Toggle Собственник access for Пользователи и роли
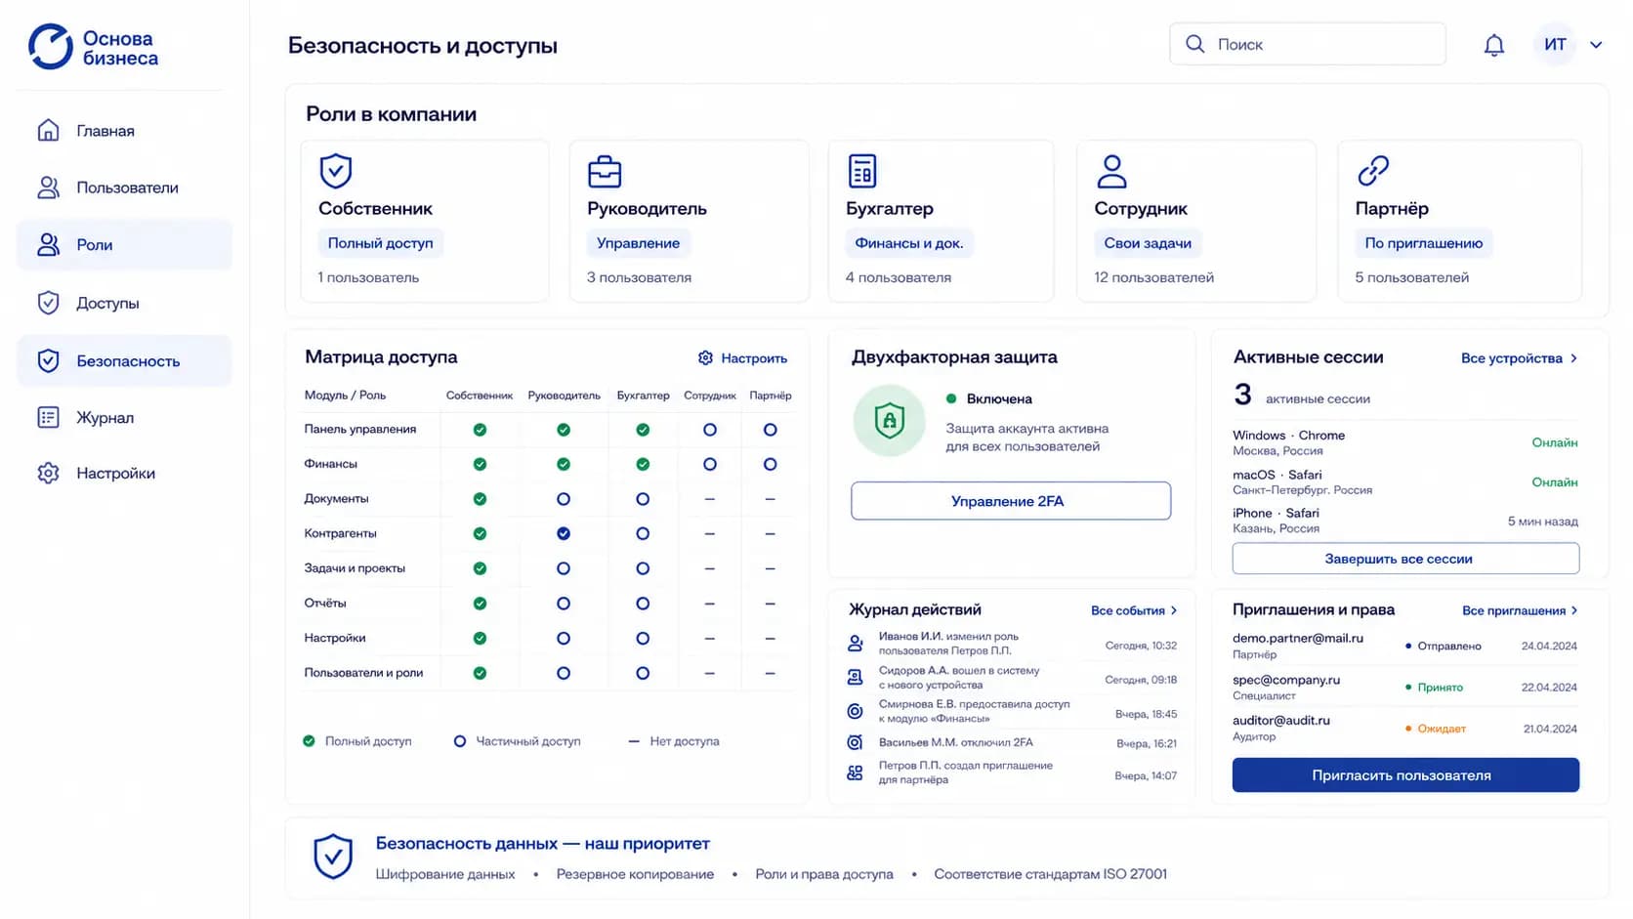This screenshot has height=919, width=1633. pos(480,673)
